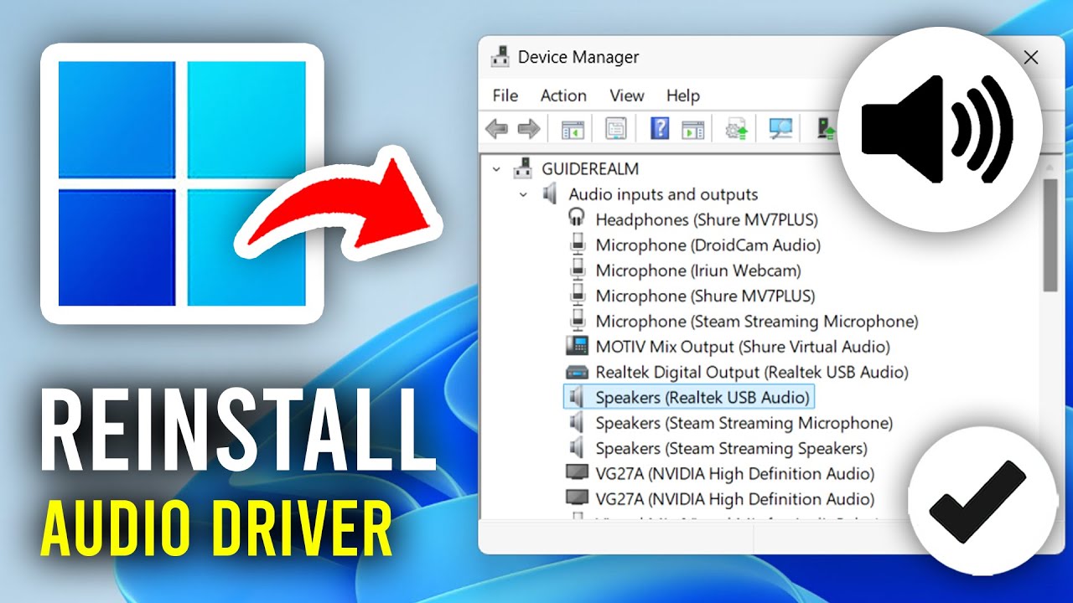Click the phone icon next to MOTIV Mix Output

point(577,346)
